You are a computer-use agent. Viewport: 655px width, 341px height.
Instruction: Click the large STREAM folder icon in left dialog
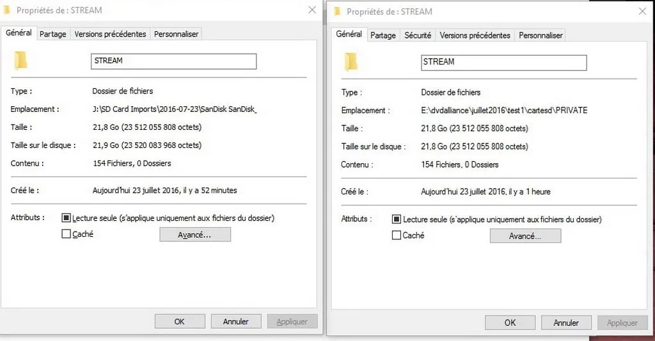pos(21,61)
